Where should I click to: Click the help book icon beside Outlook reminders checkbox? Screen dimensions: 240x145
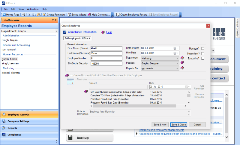click(x=67, y=75)
